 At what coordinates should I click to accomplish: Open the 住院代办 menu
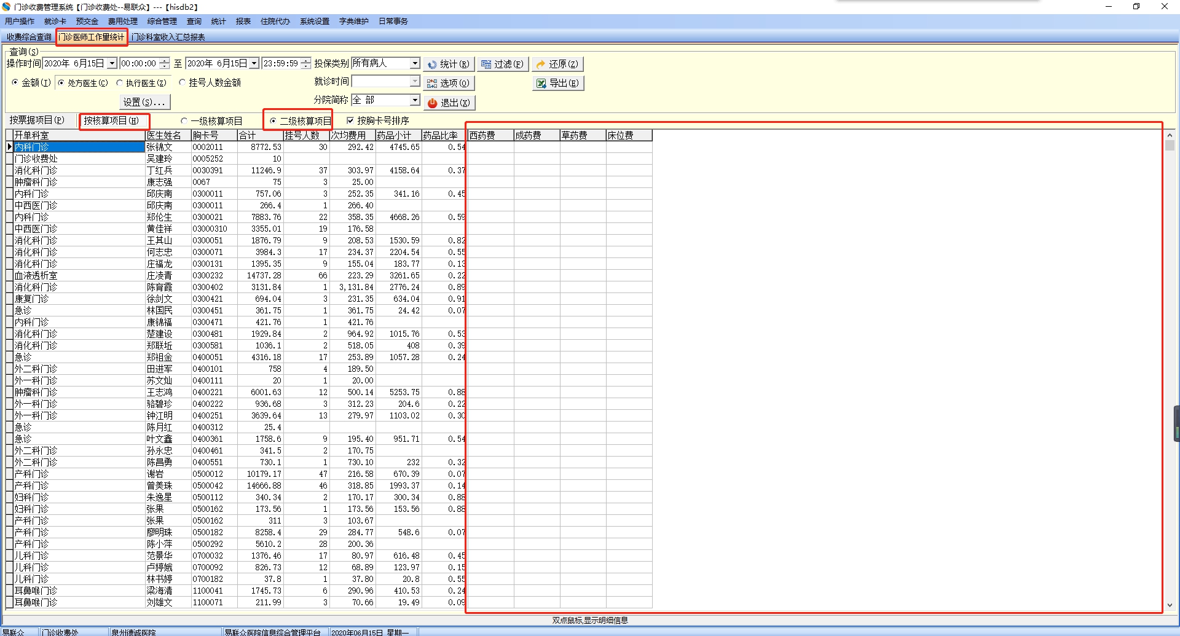pos(275,21)
